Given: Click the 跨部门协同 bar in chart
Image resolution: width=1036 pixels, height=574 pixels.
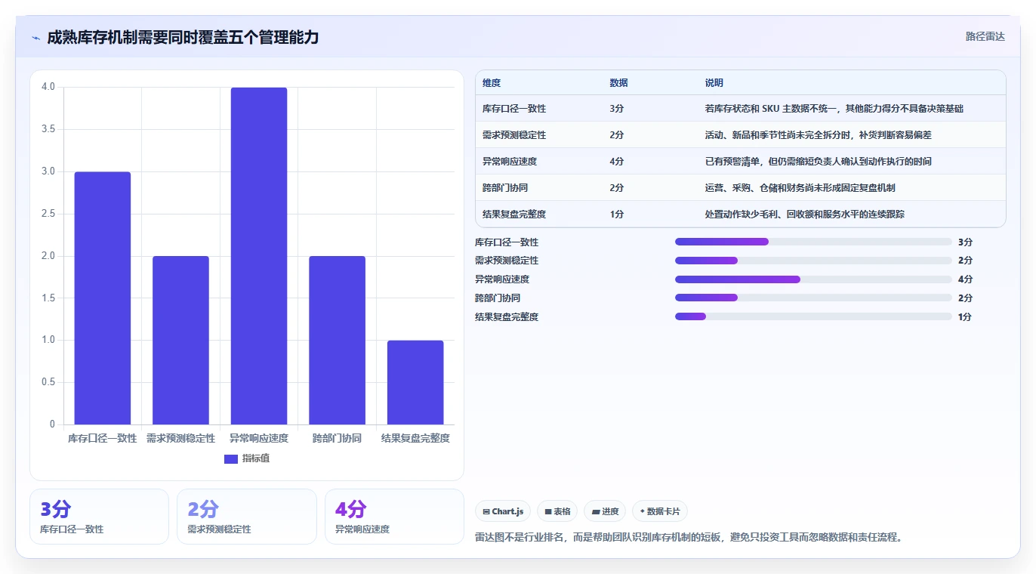Looking at the screenshot, I should (x=337, y=340).
